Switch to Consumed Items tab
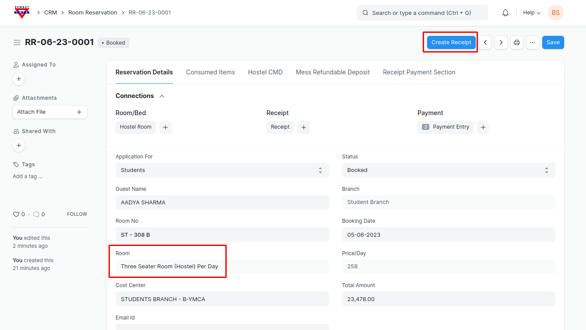 pos(211,72)
